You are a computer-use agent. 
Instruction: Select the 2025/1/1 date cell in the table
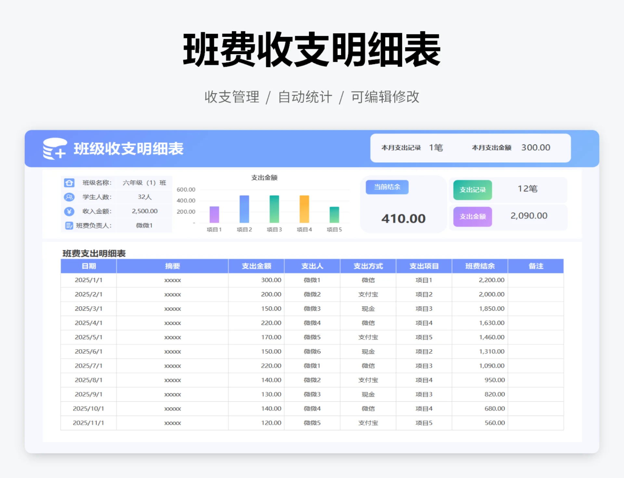88,280
